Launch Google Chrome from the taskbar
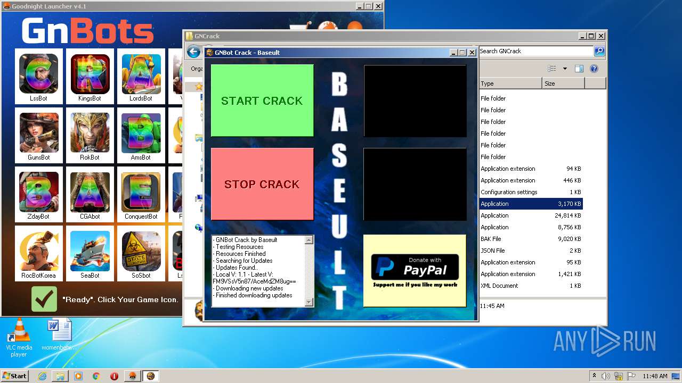Viewport: 682px width, 383px height. click(x=96, y=376)
